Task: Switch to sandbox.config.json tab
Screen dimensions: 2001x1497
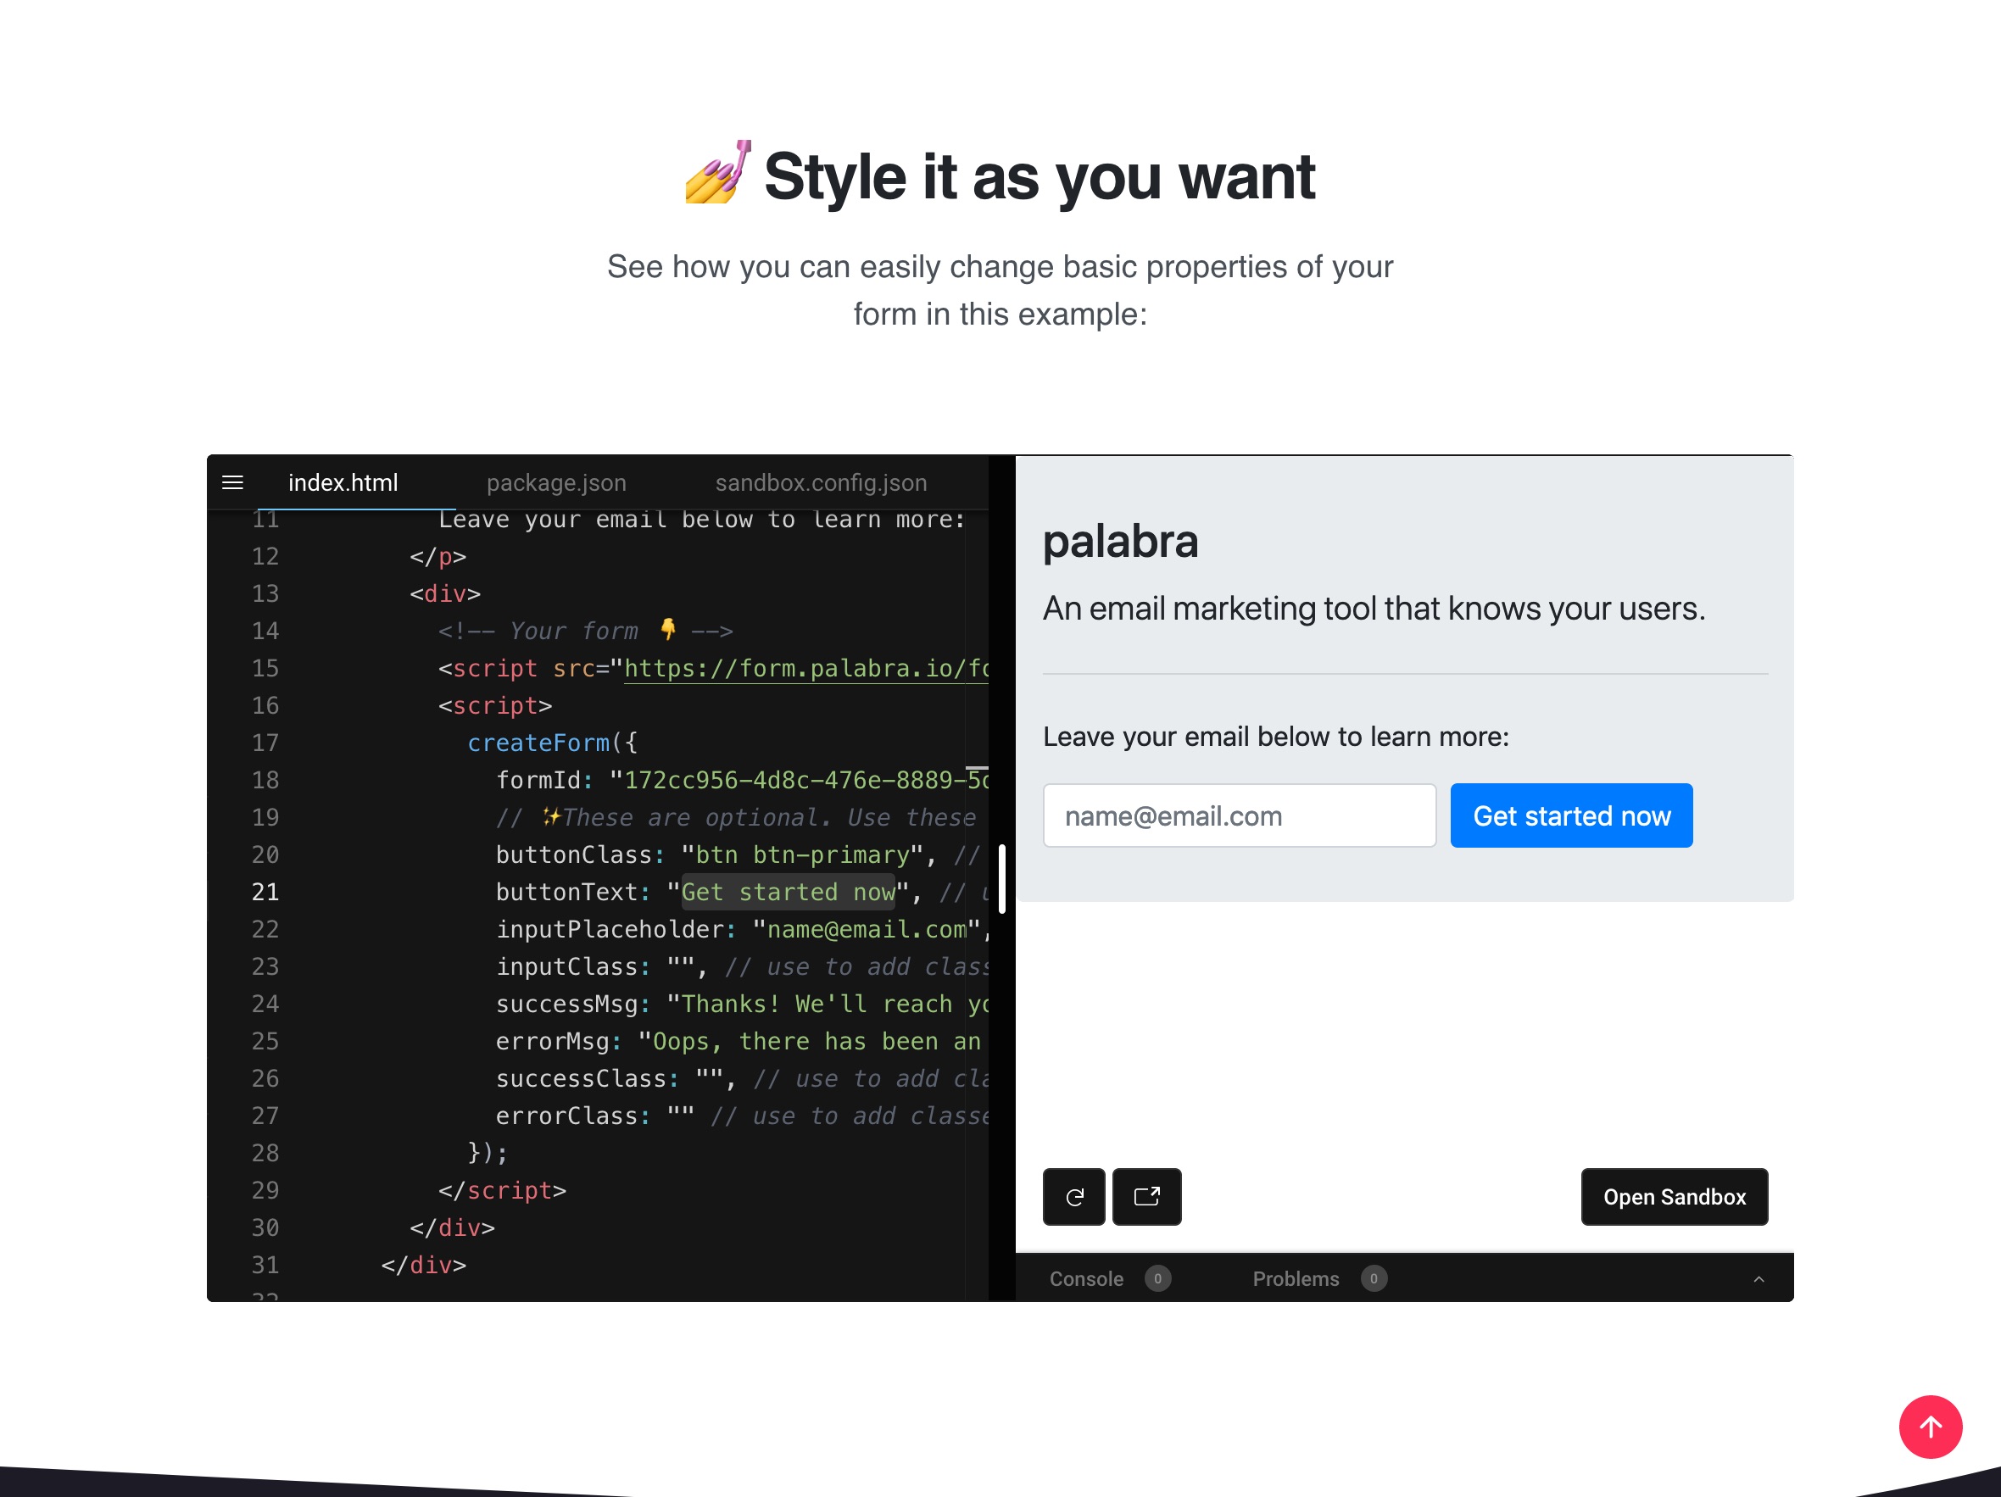Action: tap(821, 483)
